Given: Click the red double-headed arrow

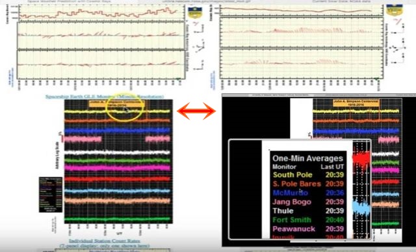Looking at the screenshot, I should (196, 111).
